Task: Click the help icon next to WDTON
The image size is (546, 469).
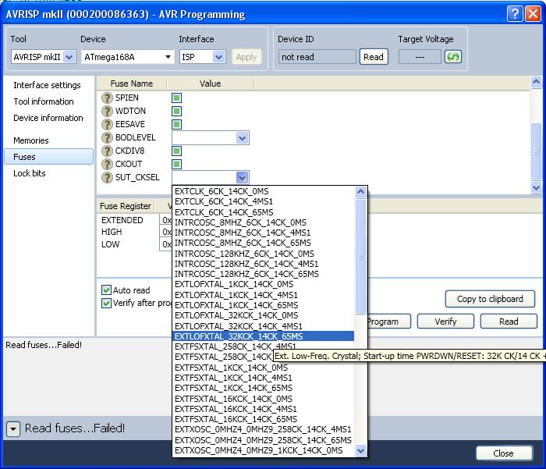Action: pyautogui.click(x=107, y=111)
